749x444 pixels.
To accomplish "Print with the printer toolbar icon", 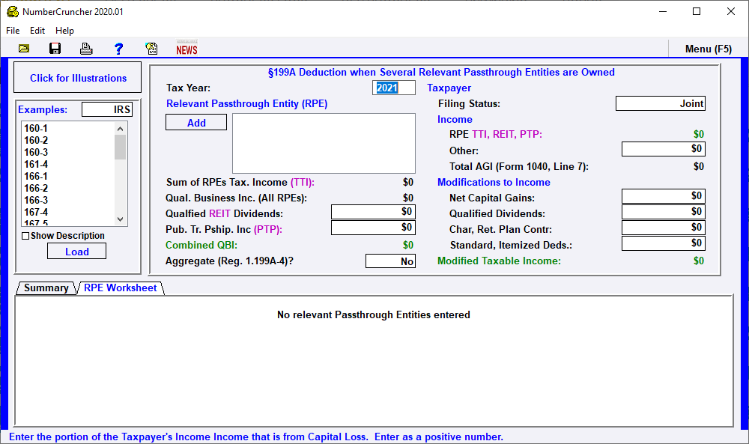I will (86, 49).
